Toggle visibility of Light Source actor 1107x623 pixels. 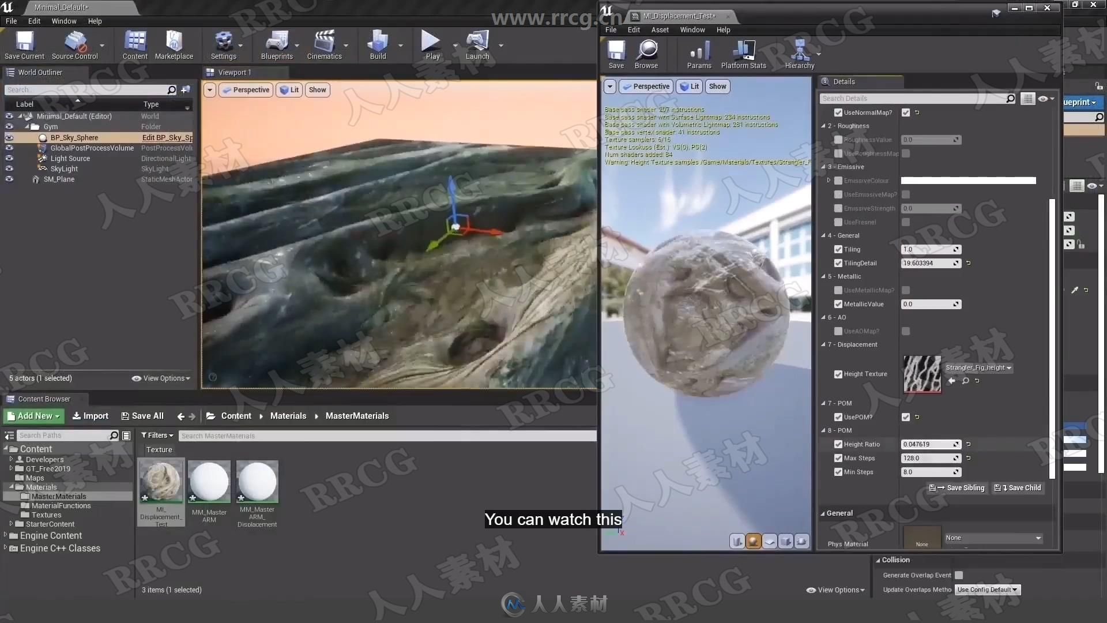[x=9, y=159]
